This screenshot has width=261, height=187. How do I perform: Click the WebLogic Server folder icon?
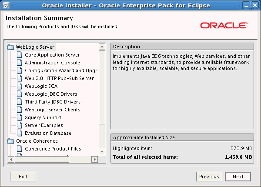click(x=11, y=47)
